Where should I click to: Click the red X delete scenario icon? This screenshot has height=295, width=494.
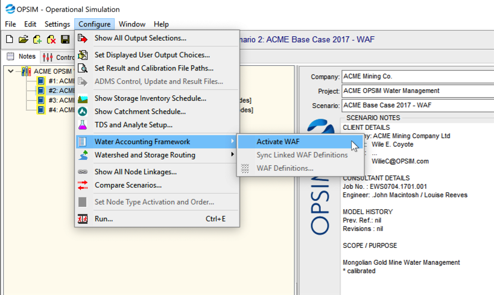point(51,39)
